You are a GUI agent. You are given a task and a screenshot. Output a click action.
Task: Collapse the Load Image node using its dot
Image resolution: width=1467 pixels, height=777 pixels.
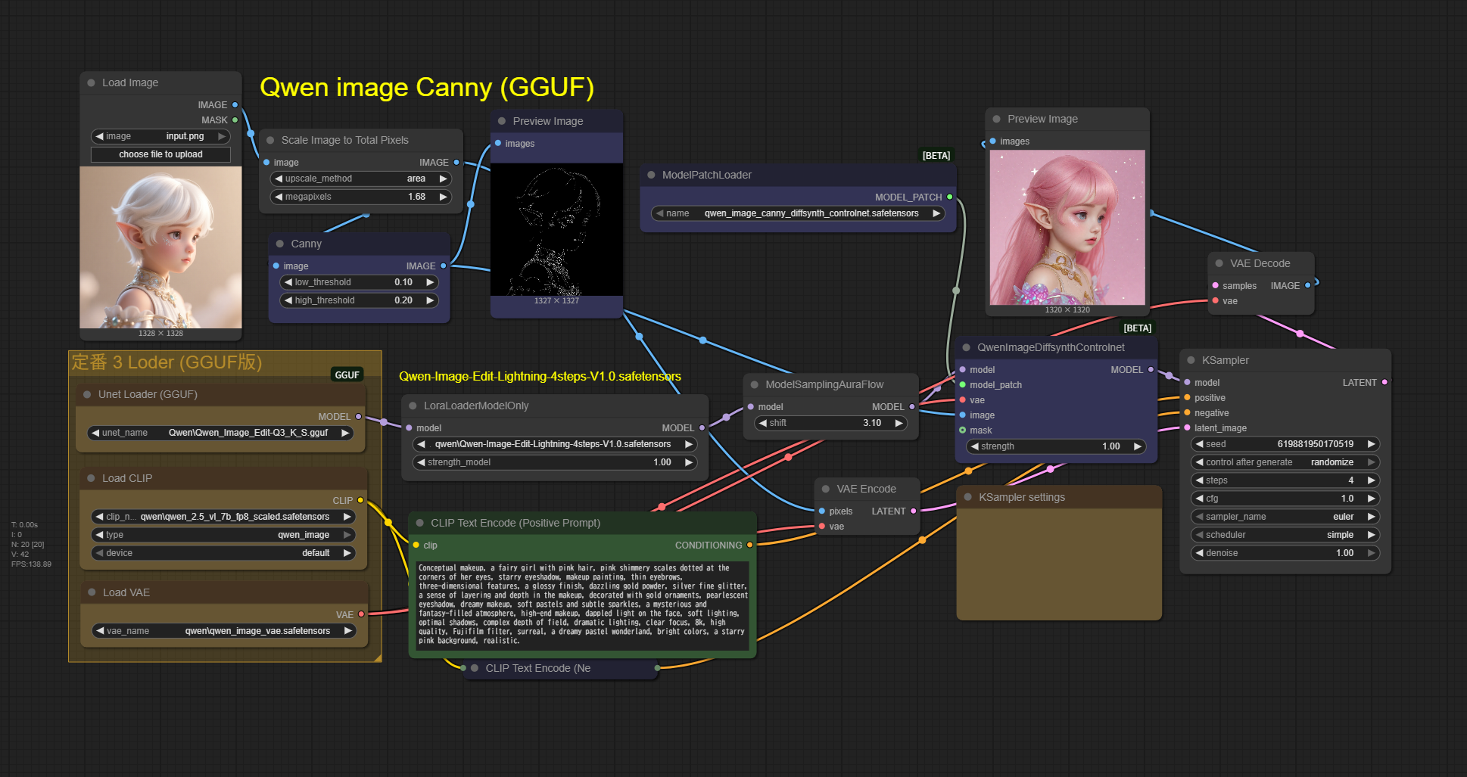pyautogui.click(x=91, y=82)
